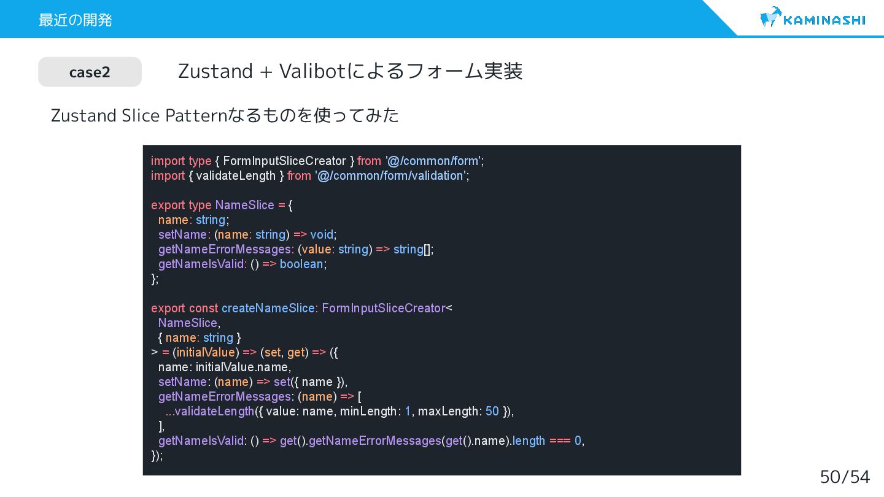Click the 'NameSlice,' generic argument line
884x497 pixels.
[x=189, y=323]
